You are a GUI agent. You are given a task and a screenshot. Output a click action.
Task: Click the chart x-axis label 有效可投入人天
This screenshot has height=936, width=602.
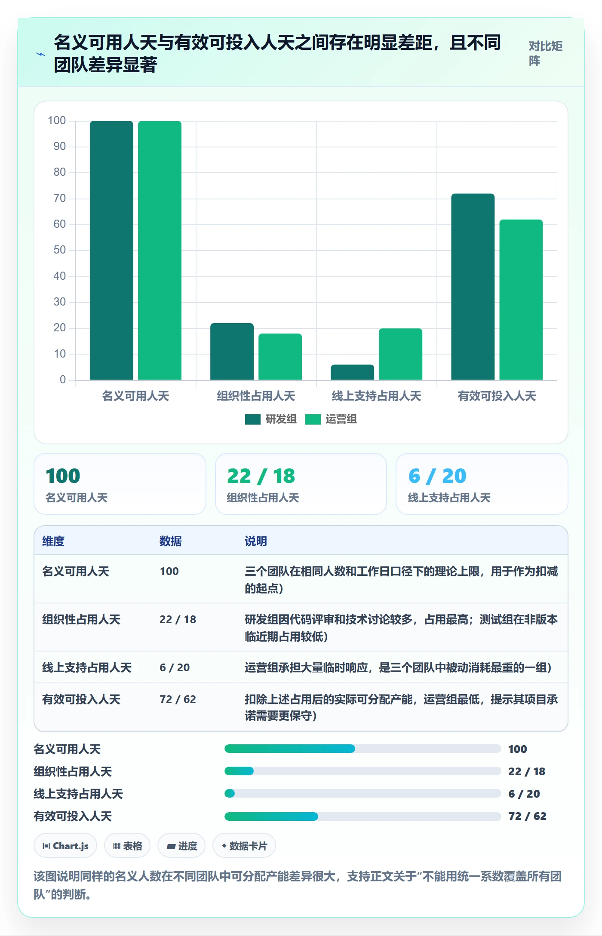tap(497, 396)
